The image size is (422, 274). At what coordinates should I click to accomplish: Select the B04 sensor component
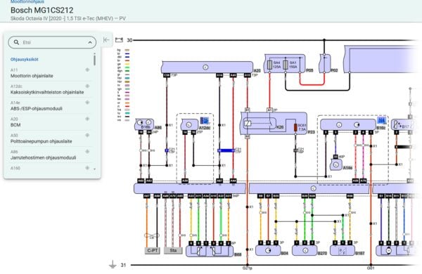[x=268, y=251]
